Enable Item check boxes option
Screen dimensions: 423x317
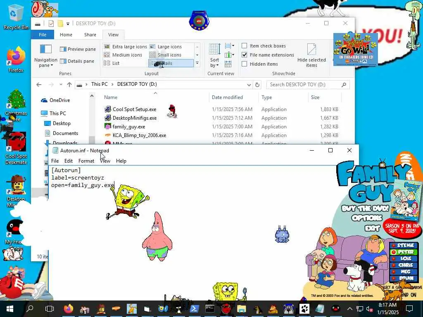point(245,46)
